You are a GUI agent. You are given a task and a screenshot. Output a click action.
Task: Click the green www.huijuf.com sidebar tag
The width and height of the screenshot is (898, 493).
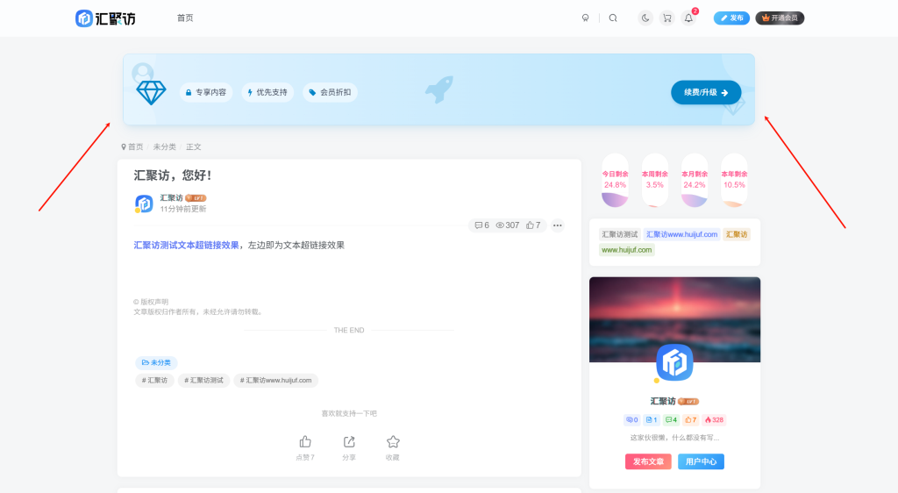click(x=626, y=250)
